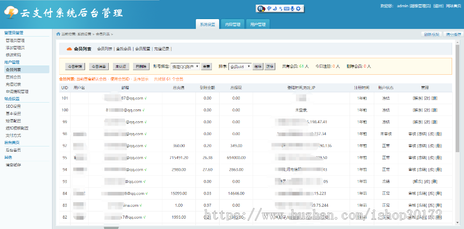Click the UID column header

click(65, 88)
